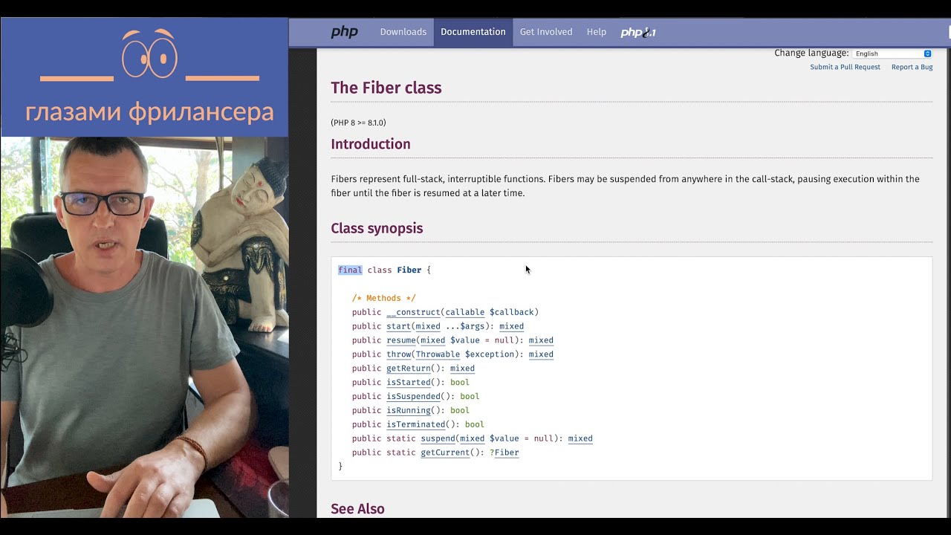The width and height of the screenshot is (951, 535).
Task: Open the isStarted method link
Action: (409, 383)
